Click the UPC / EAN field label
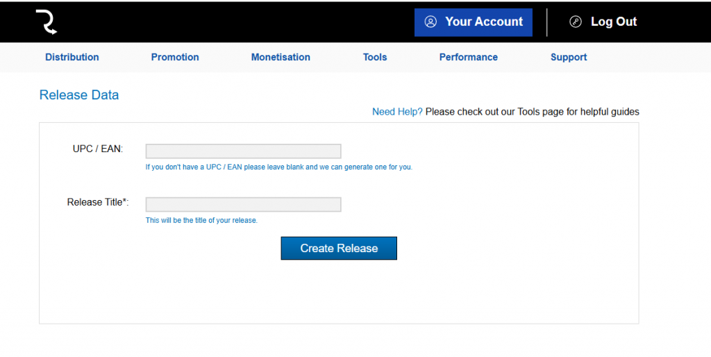Viewport: 711px width, 357px height. [97, 149]
